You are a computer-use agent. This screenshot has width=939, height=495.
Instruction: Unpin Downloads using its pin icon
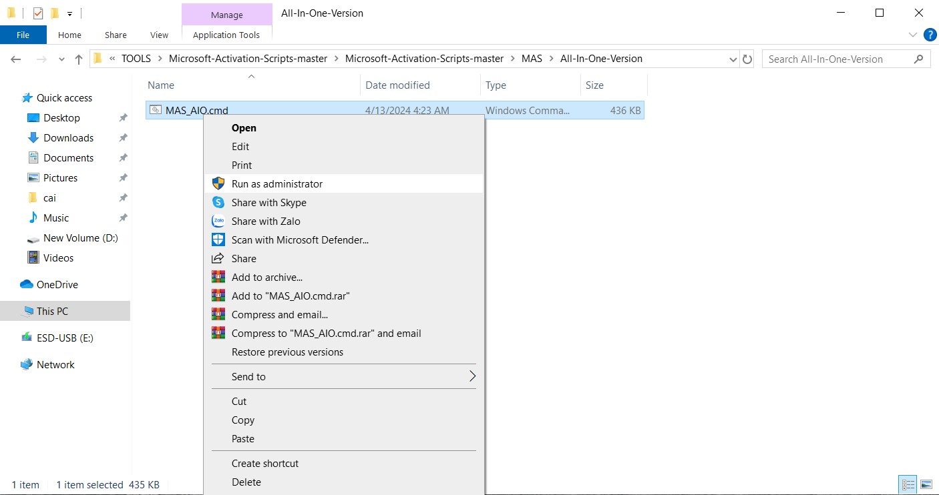(123, 138)
